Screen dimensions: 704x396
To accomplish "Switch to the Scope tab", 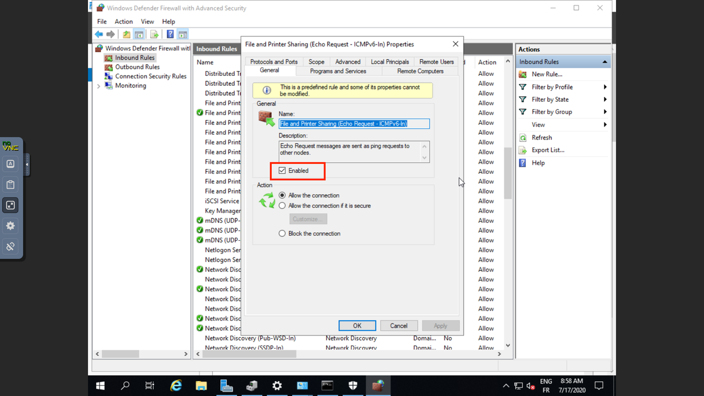I will coord(316,62).
